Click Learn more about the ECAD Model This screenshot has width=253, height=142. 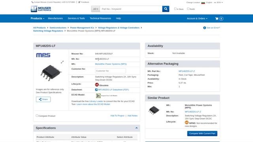click(x=93, y=104)
